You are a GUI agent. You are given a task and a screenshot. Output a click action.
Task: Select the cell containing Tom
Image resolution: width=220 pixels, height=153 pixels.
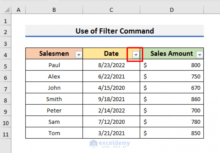click(54, 133)
